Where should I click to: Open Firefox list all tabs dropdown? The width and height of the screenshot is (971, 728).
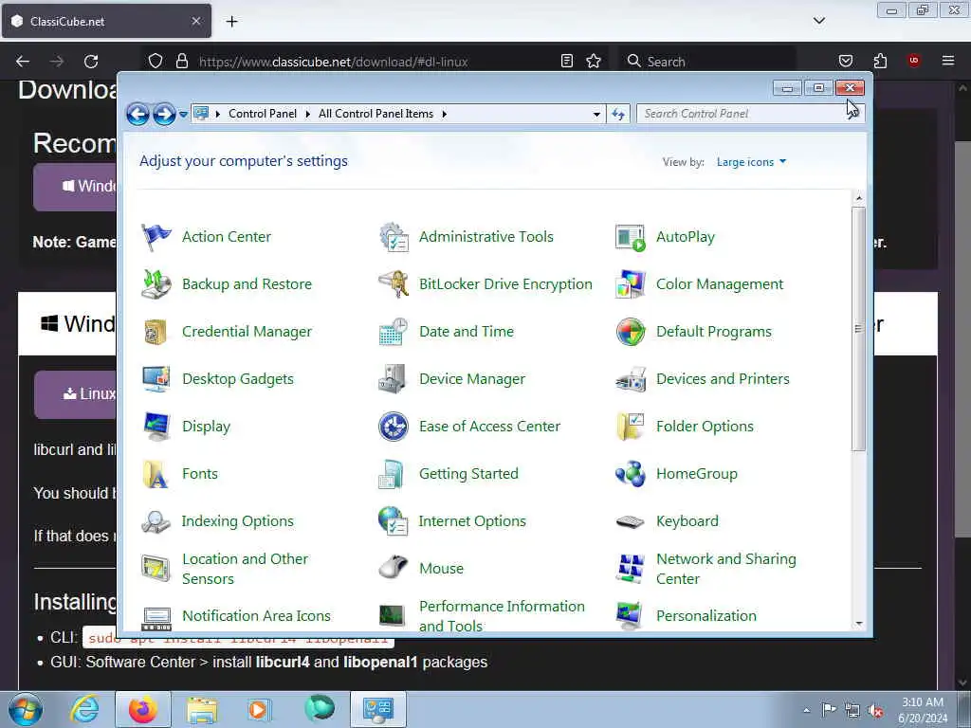tap(818, 21)
